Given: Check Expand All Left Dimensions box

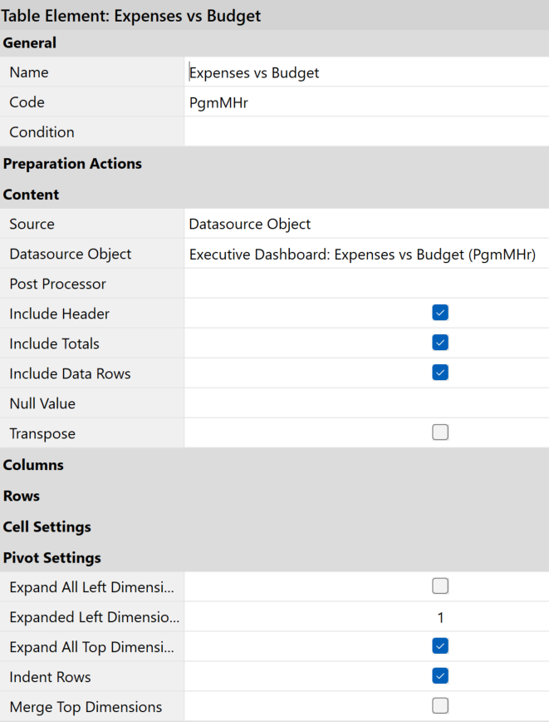Looking at the screenshot, I should click(440, 587).
